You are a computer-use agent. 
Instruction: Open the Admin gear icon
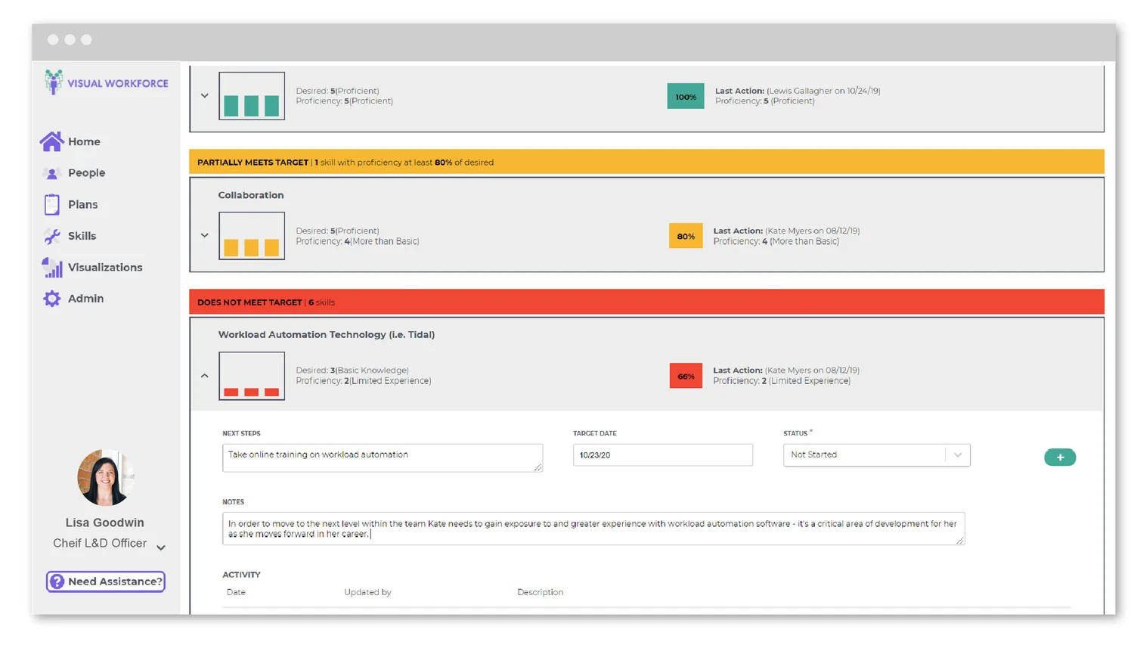tap(51, 298)
